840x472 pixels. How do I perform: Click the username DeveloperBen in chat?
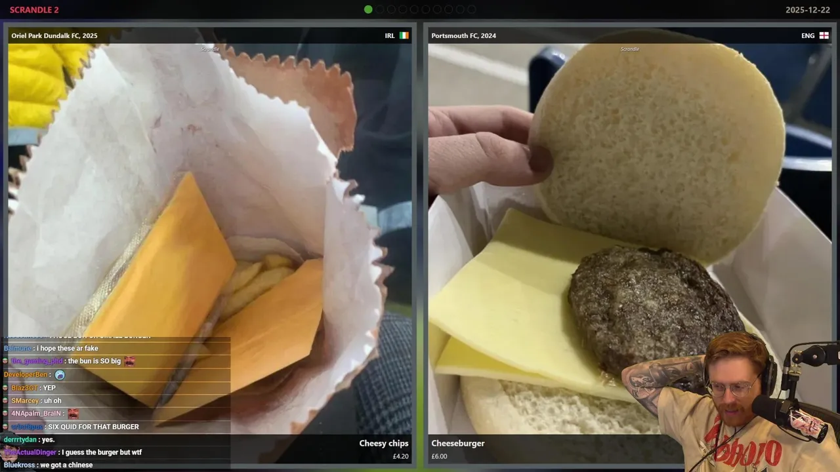pyautogui.click(x=26, y=374)
